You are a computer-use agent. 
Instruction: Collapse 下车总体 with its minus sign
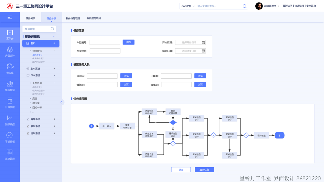[x=54, y=83]
